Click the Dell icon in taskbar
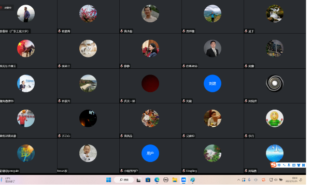The image size is (311, 194). [x=166, y=180]
